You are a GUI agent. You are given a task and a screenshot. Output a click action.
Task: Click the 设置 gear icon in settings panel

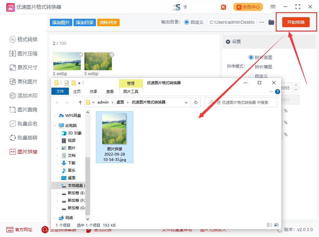[228, 41]
